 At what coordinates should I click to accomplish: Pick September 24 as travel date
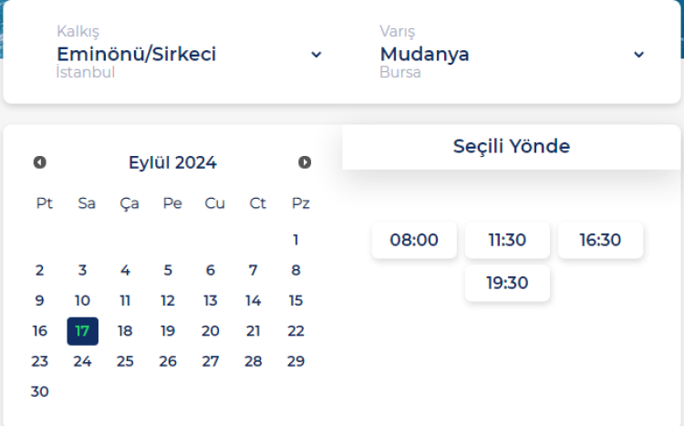point(82,361)
